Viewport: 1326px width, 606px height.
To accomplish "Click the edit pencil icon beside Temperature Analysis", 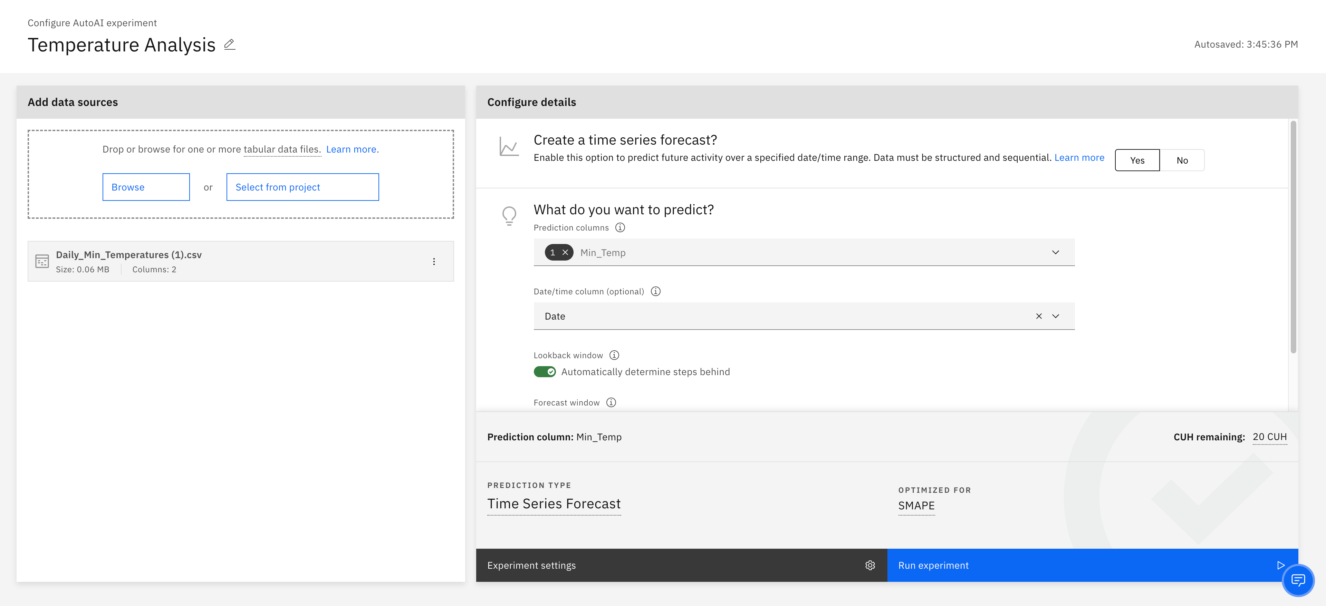I will [230, 45].
